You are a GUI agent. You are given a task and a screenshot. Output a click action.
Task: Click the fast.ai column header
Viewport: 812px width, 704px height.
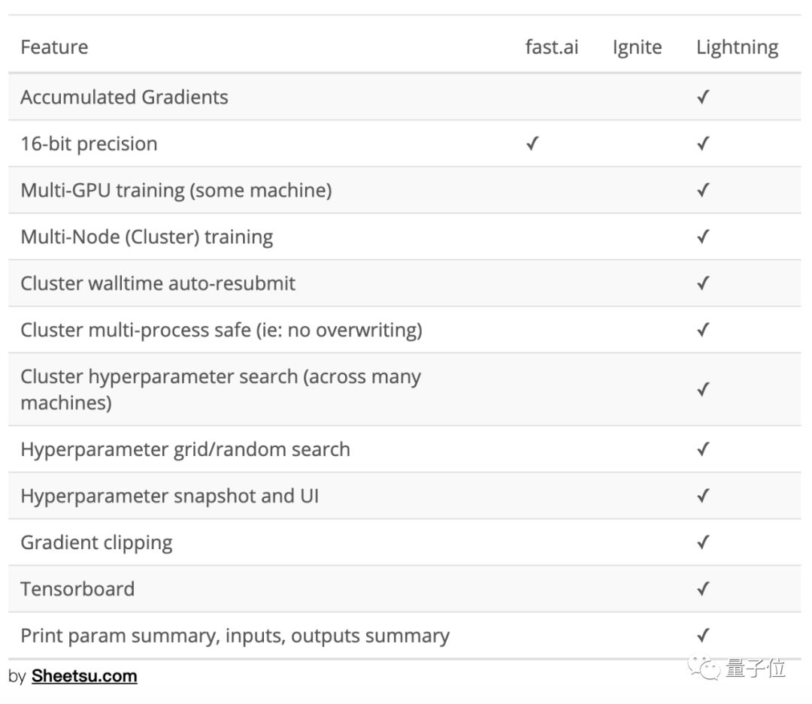tap(552, 47)
